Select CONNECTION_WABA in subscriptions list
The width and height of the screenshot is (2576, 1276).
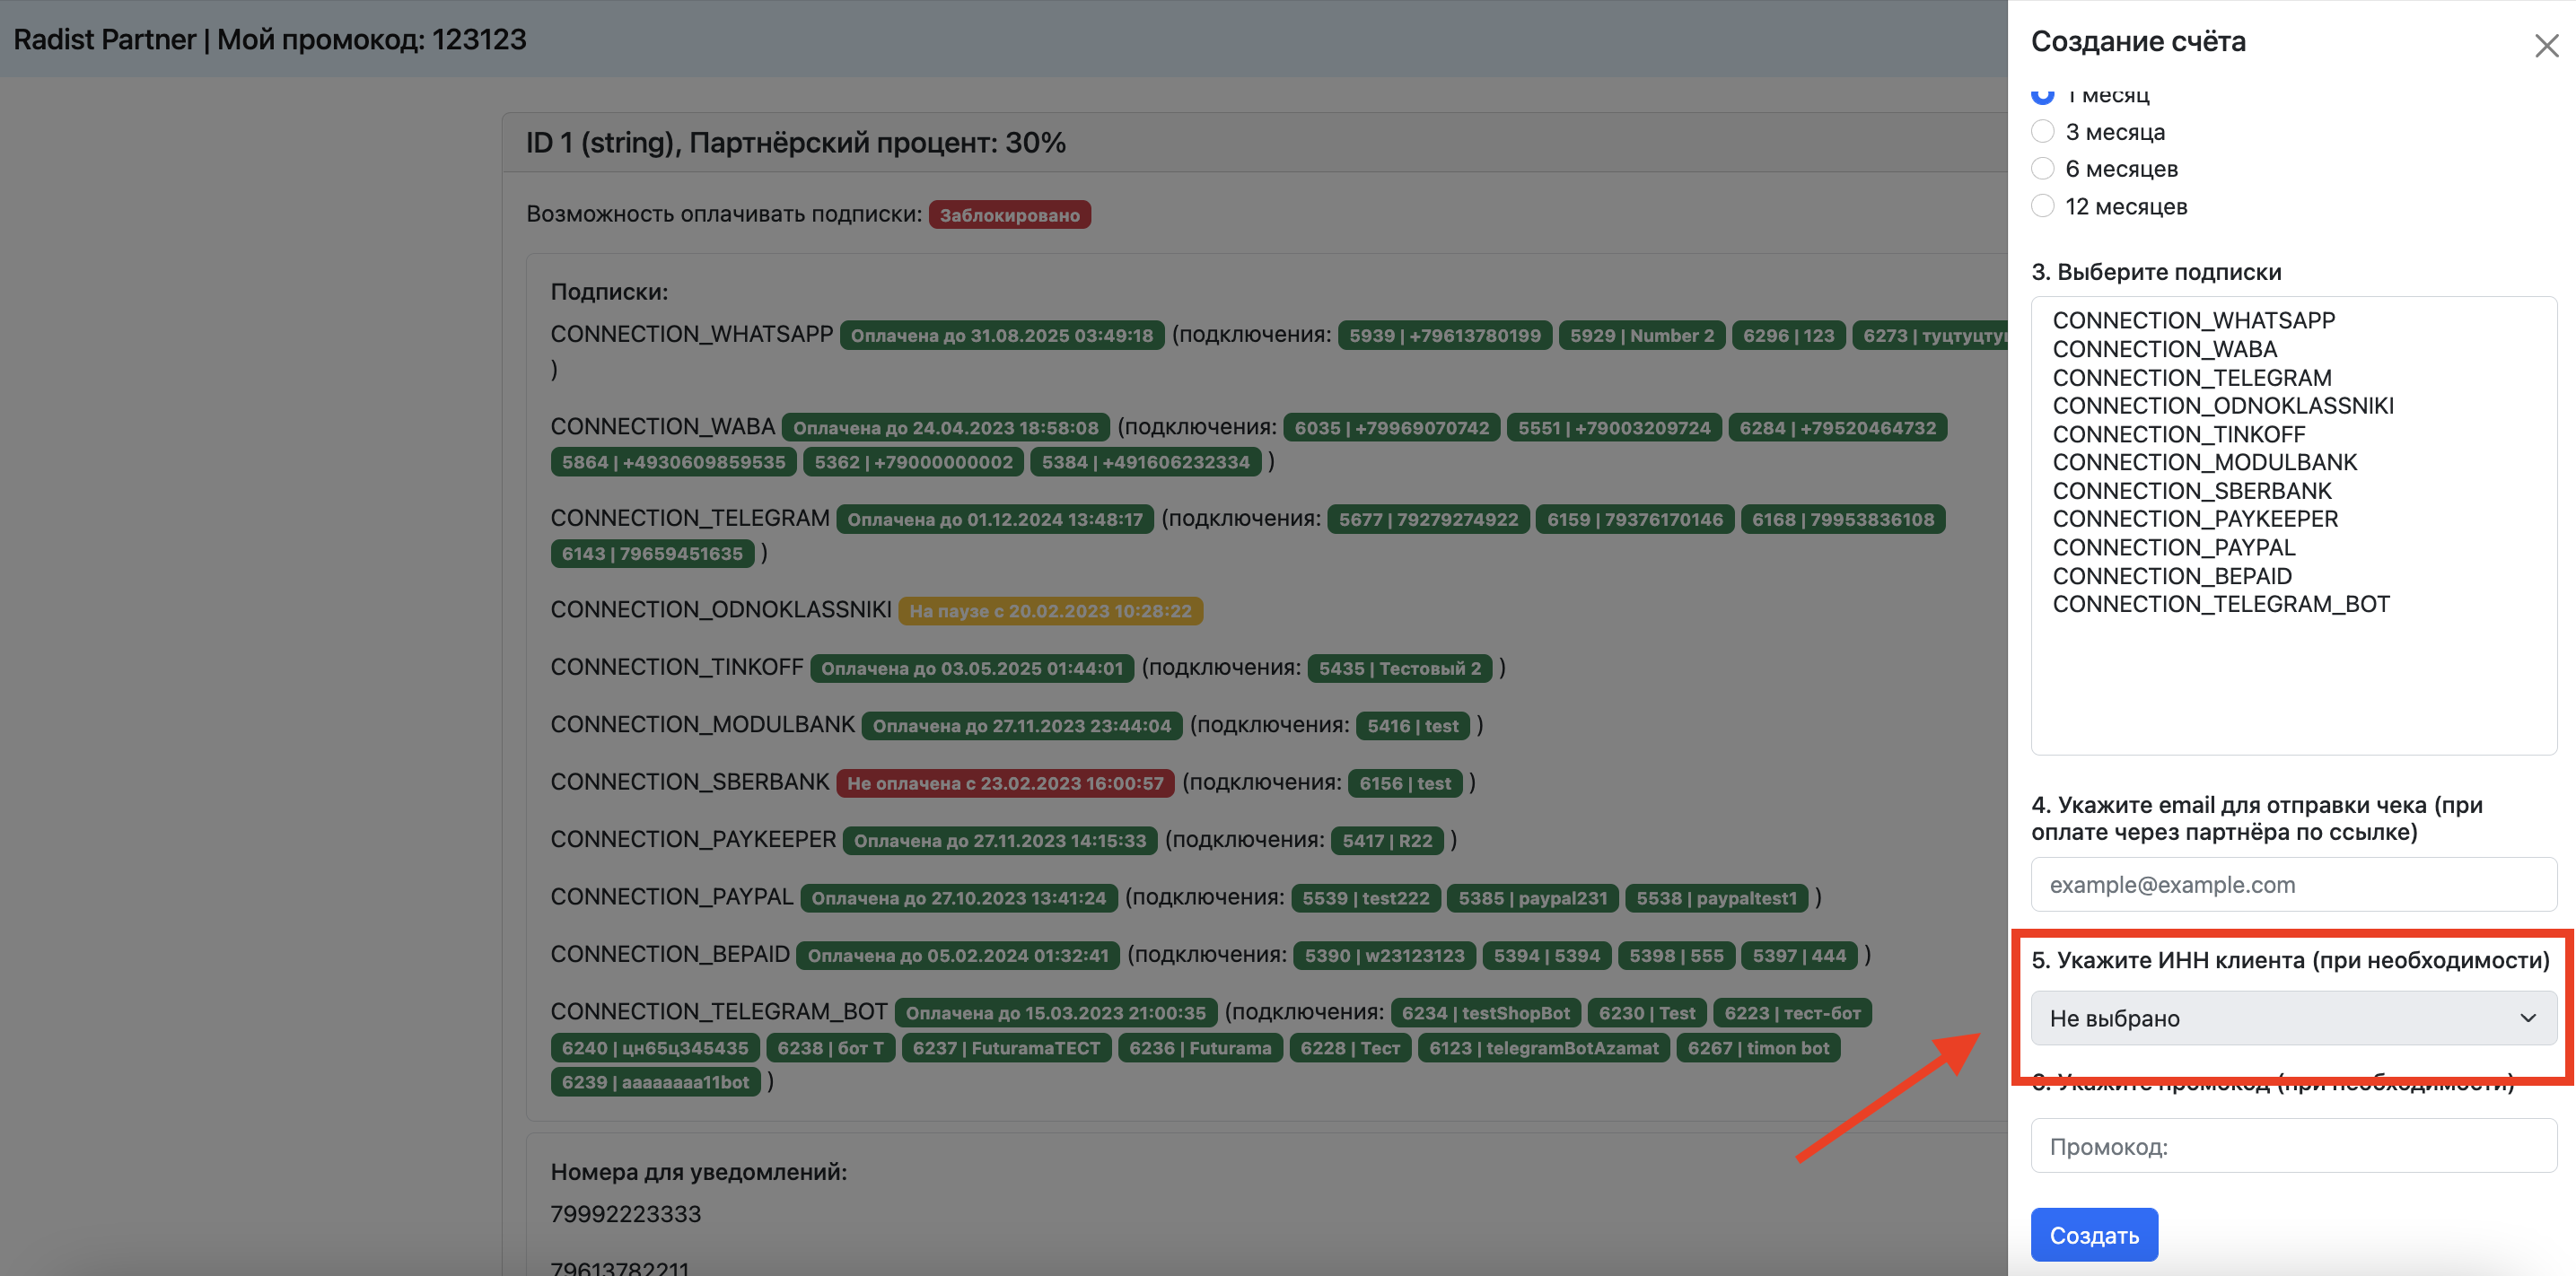2164,349
